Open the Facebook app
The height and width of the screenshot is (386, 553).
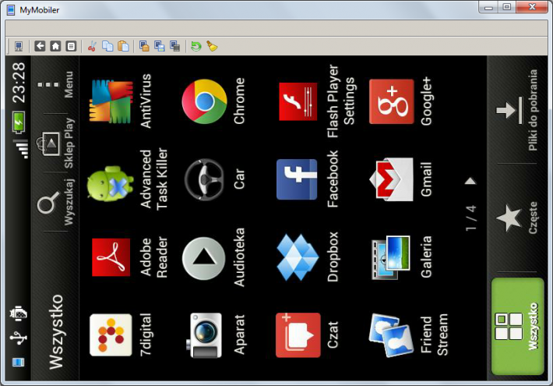coord(297,179)
